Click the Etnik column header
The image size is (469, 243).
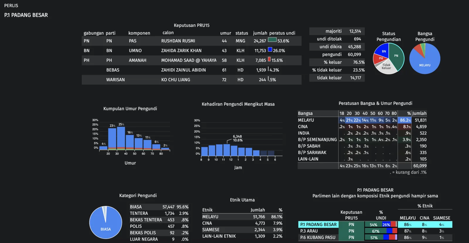tap(207, 210)
